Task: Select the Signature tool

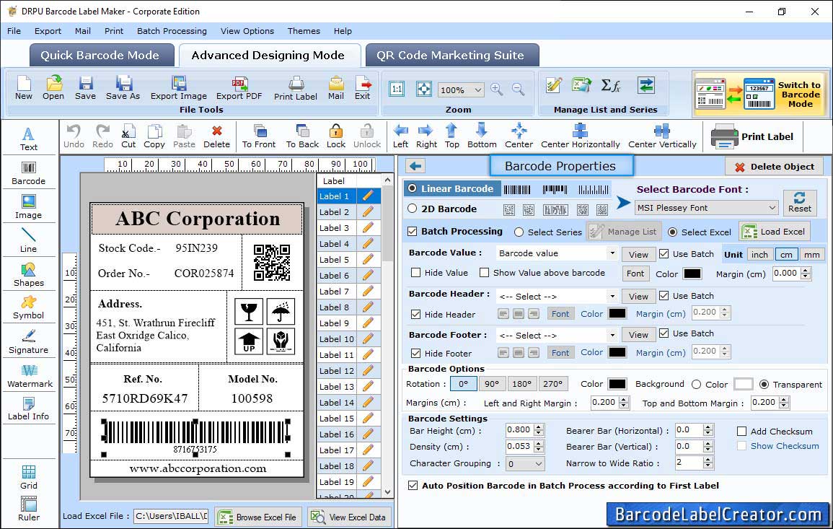Action: (29, 342)
